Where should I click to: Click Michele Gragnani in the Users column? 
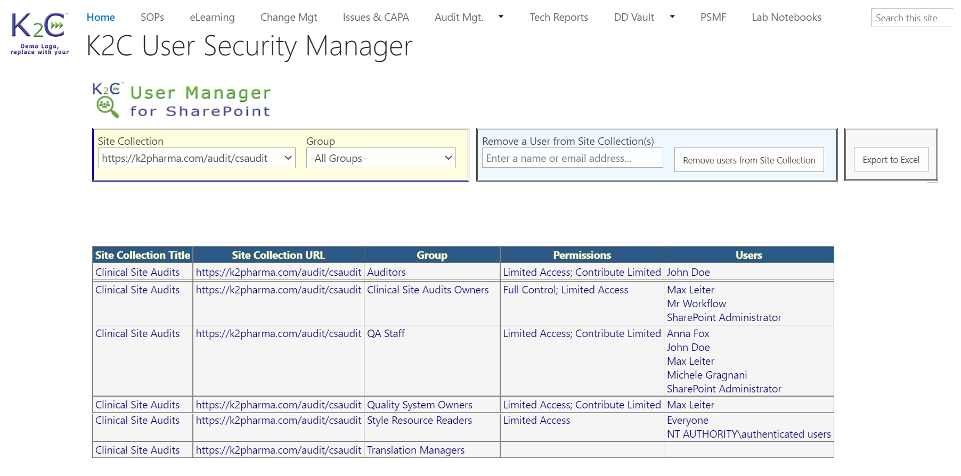(707, 375)
